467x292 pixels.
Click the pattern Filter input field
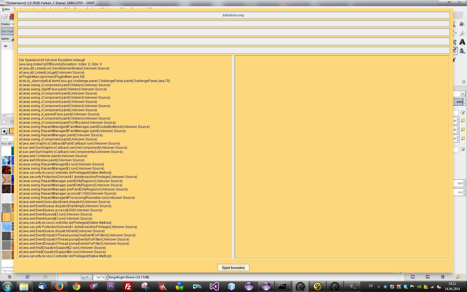pos(8,138)
